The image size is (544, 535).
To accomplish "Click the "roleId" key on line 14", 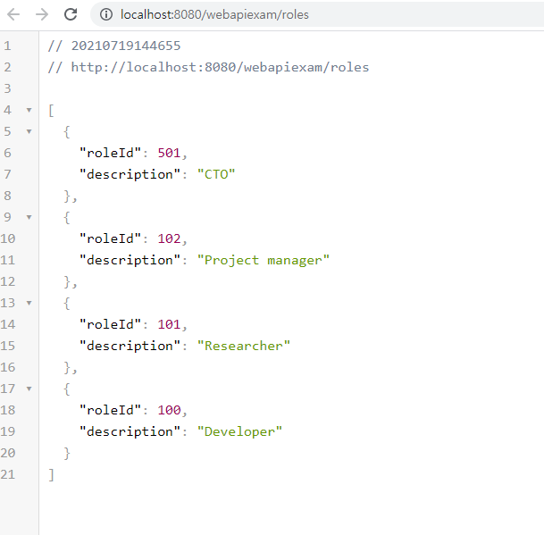I will point(110,324).
